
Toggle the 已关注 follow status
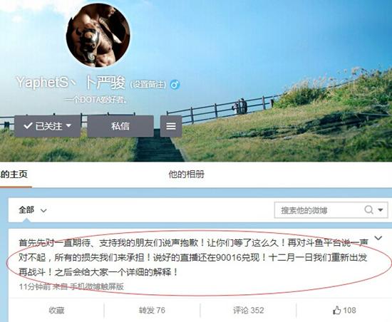click(48, 126)
